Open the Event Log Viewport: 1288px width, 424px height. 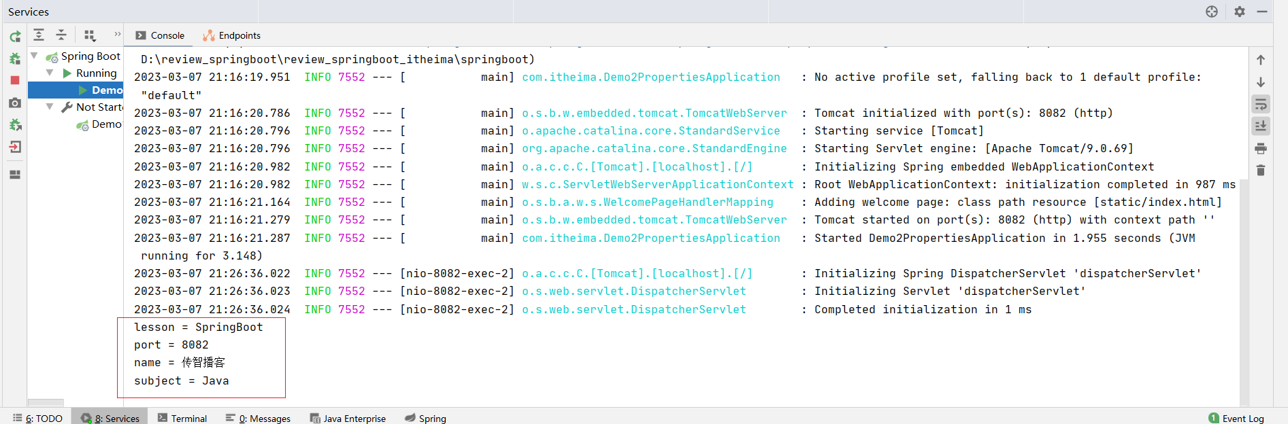coord(1236,418)
